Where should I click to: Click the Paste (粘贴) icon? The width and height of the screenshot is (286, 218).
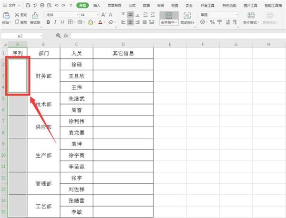[6, 16]
